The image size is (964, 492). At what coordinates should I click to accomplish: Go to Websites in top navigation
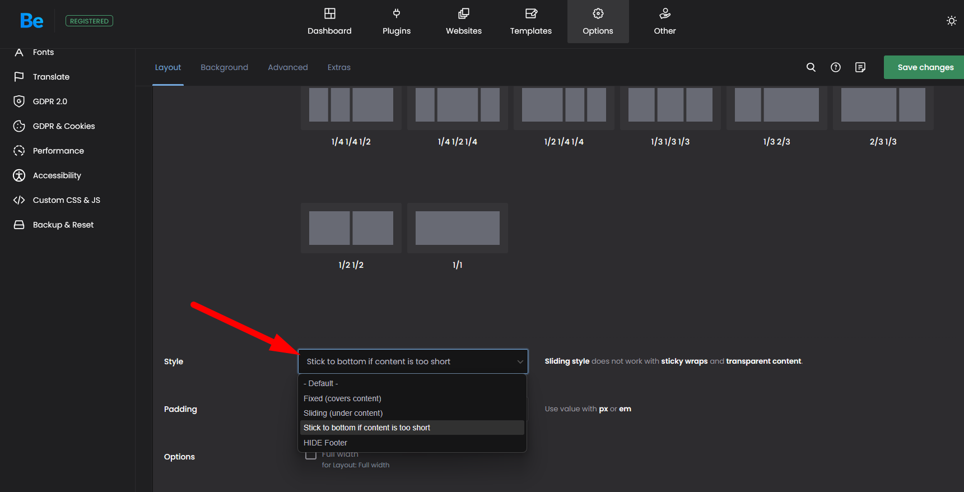463,21
